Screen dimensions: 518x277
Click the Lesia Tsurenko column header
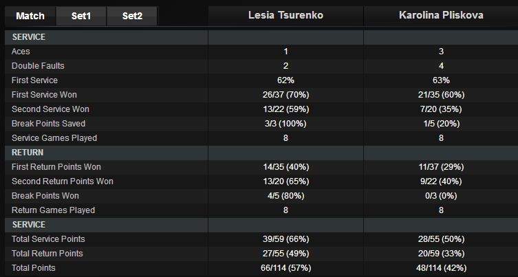[285, 14]
